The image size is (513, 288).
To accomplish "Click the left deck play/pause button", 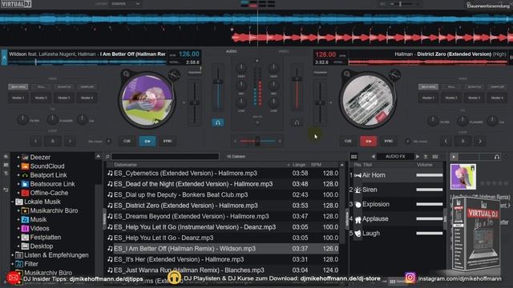I will click(x=147, y=142).
